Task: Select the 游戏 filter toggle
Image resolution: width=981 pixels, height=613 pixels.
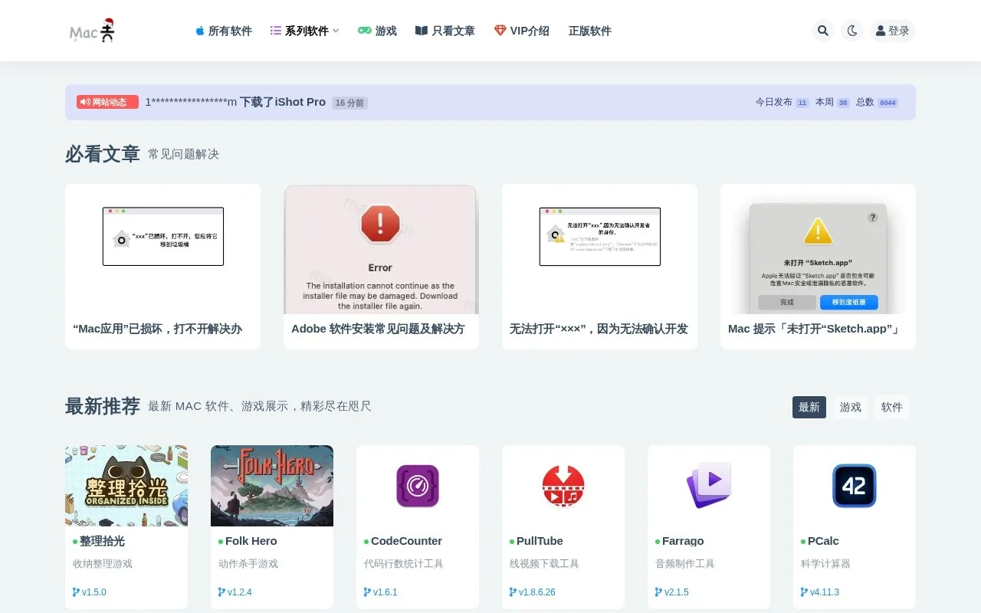Action: (x=850, y=407)
